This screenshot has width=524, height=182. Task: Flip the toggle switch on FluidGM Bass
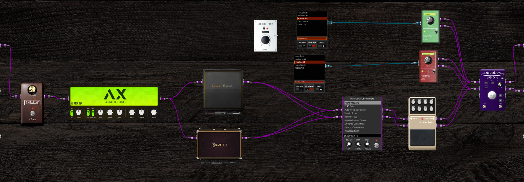434,71
